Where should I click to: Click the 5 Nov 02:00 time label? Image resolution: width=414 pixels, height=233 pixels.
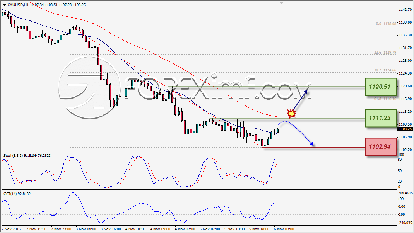click(210, 229)
